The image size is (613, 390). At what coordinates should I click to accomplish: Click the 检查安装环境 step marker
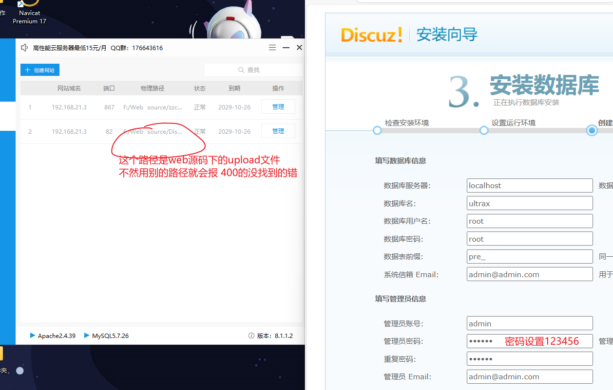click(x=377, y=130)
